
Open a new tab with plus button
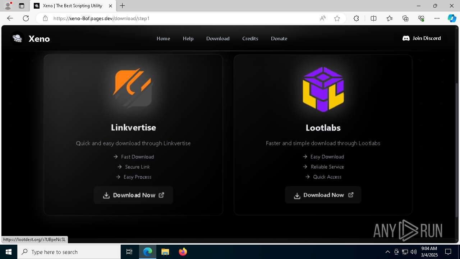[123, 6]
